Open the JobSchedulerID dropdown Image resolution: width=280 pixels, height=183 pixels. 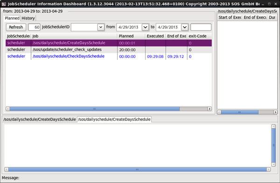[x=101, y=27]
